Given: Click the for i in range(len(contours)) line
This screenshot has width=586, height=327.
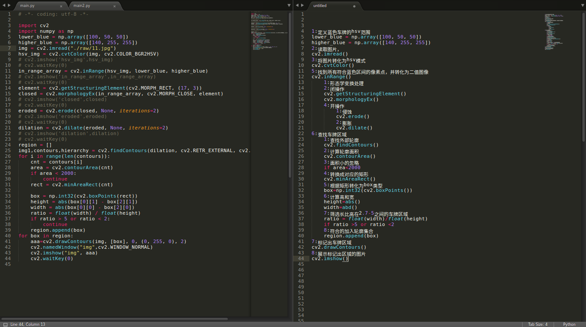Looking at the screenshot, I should [x=64, y=156].
